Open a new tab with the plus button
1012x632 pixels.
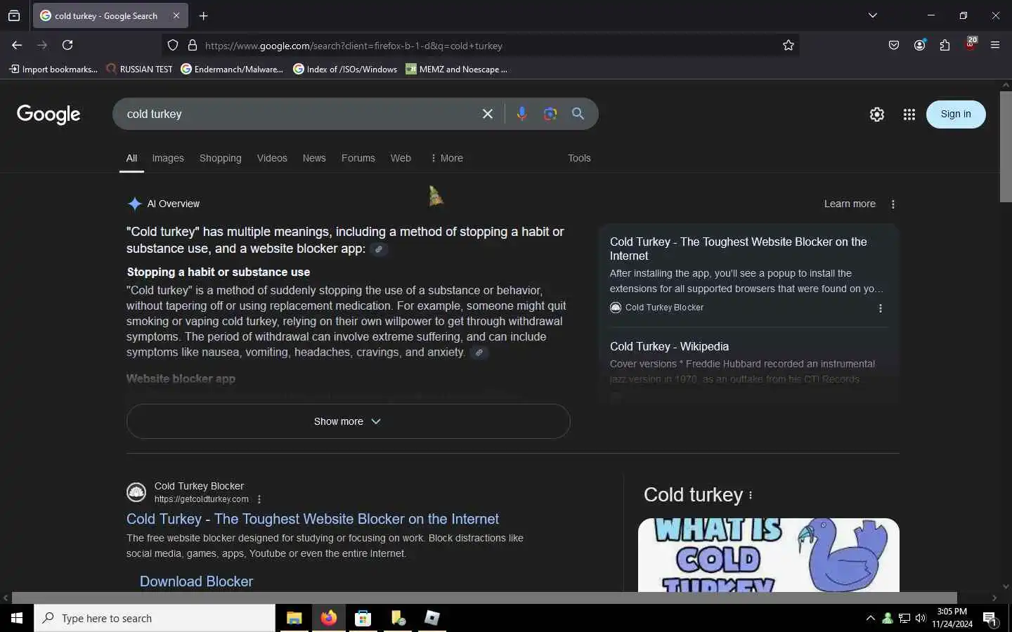pyautogui.click(x=203, y=15)
